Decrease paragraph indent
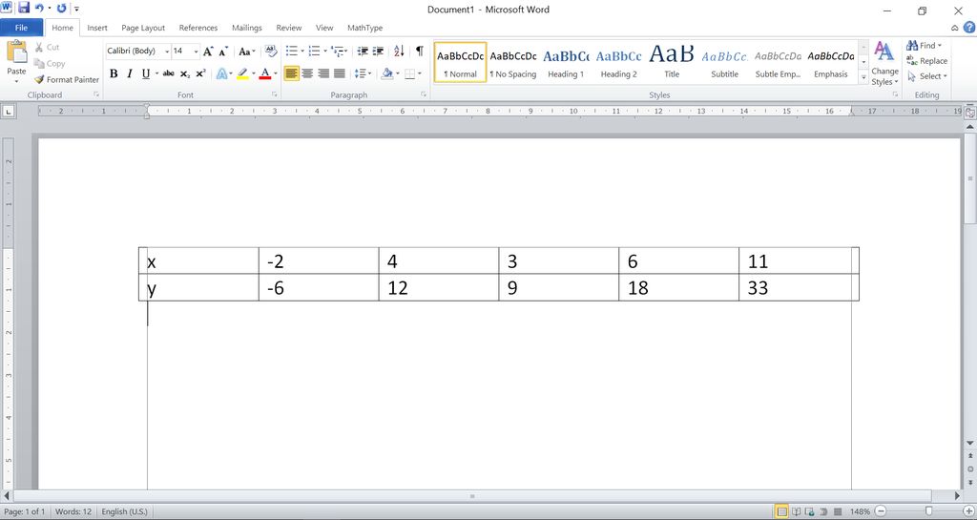The image size is (977, 520). tap(363, 52)
